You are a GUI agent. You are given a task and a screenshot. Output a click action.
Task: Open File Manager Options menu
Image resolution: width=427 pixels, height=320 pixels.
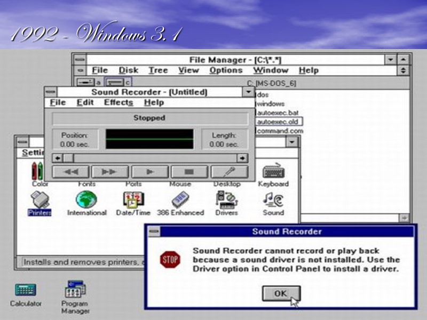tap(226, 70)
